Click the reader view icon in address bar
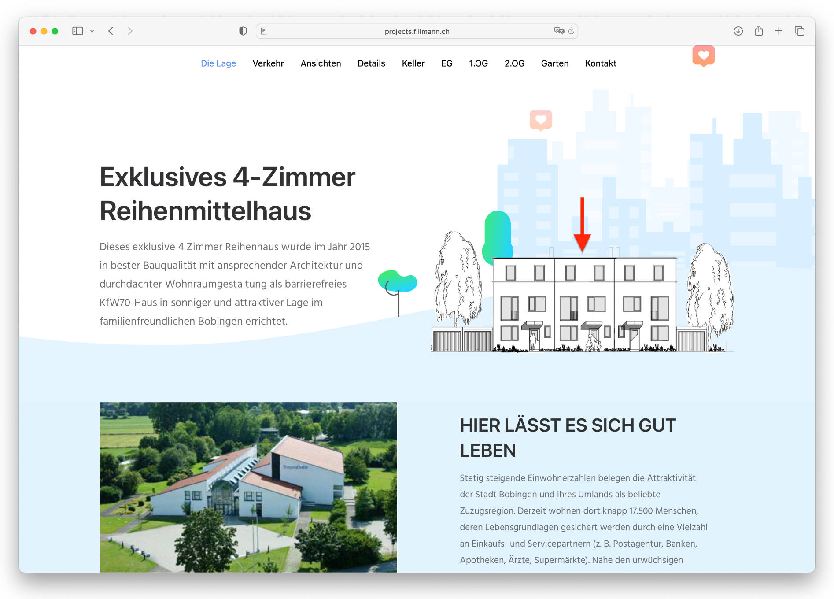Viewport: 834px width, 599px height. [264, 31]
